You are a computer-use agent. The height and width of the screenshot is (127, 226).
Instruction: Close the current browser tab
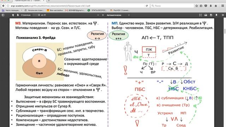coord(44,1)
